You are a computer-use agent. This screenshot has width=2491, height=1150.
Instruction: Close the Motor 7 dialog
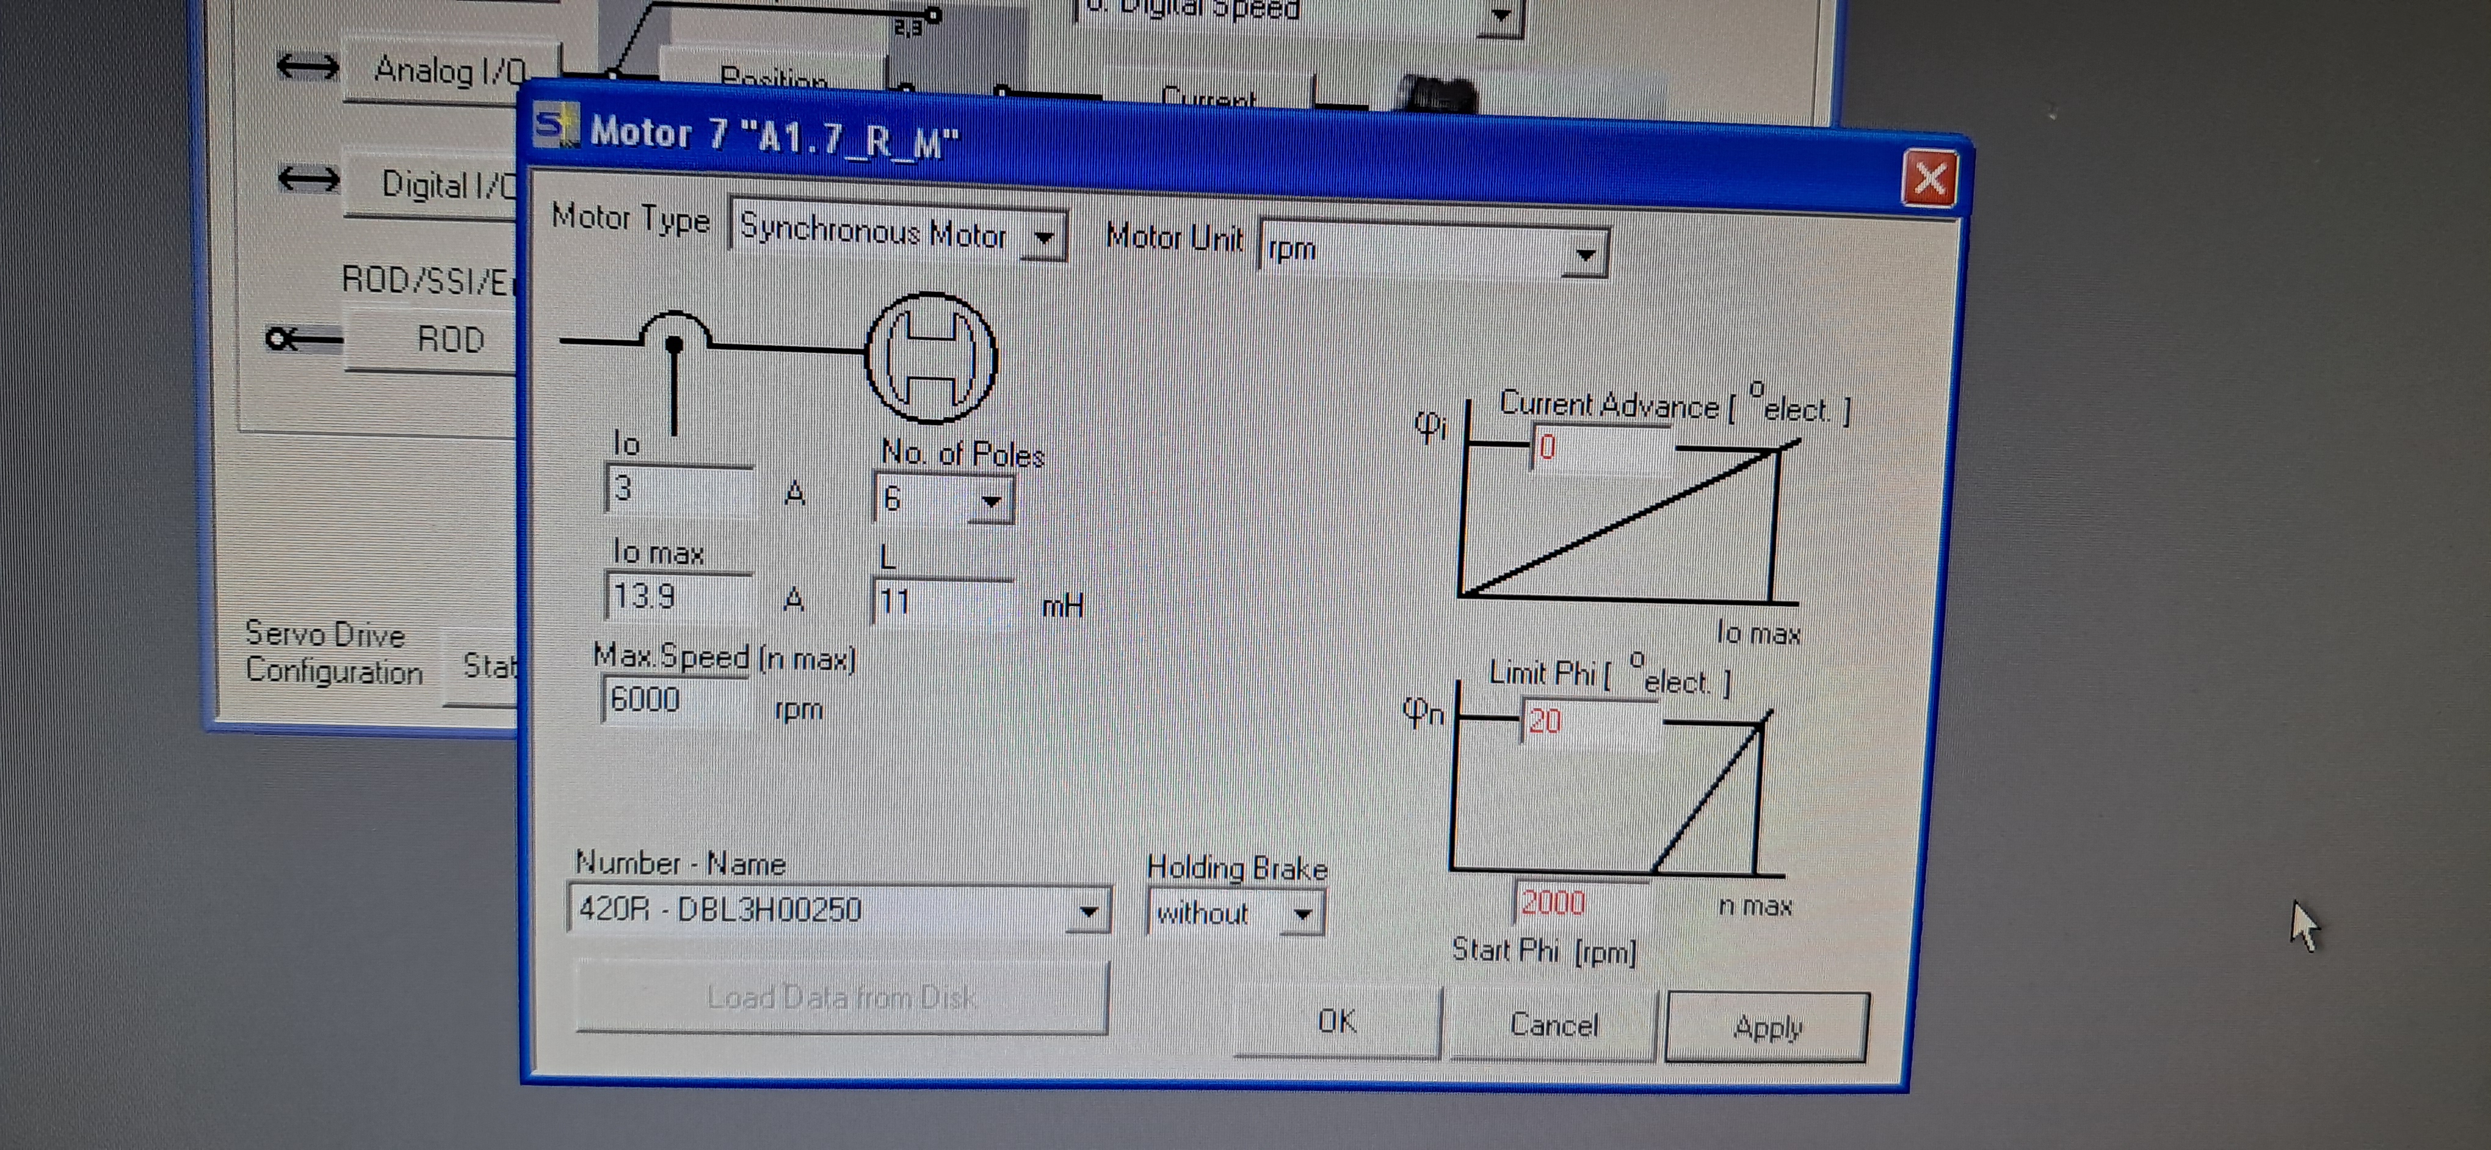pos(1929,179)
